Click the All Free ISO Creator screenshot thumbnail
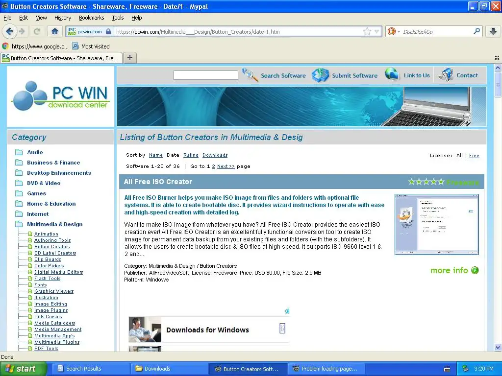Image resolution: width=502 pixels, height=376 pixels. point(437,224)
